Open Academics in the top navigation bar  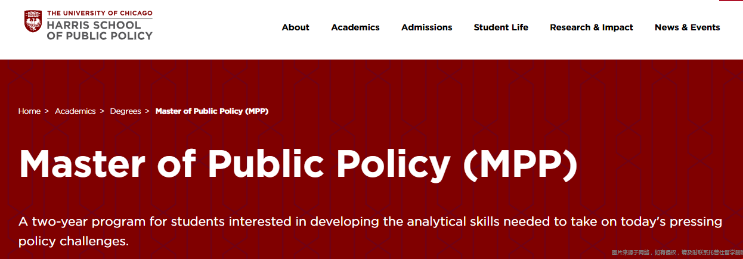pyautogui.click(x=355, y=27)
